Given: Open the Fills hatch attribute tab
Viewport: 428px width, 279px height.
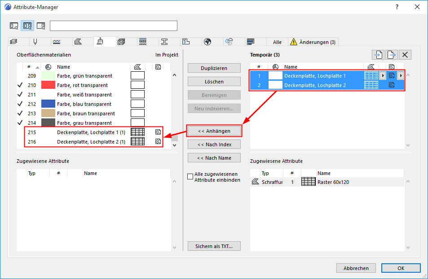Looking at the screenshot, I should click(78, 42).
